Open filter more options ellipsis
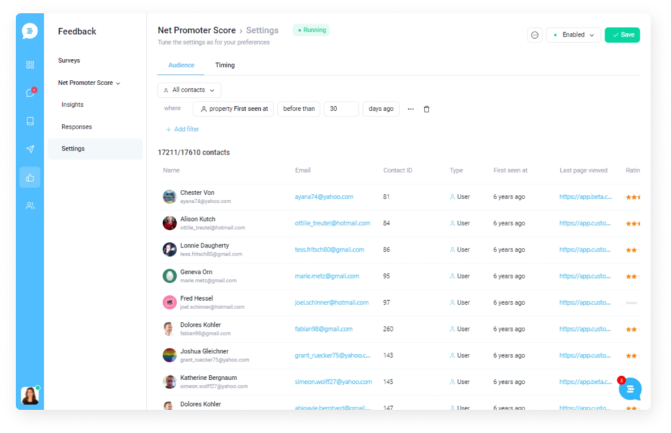This screenshot has width=671, height=433. [x=411, y=109]
